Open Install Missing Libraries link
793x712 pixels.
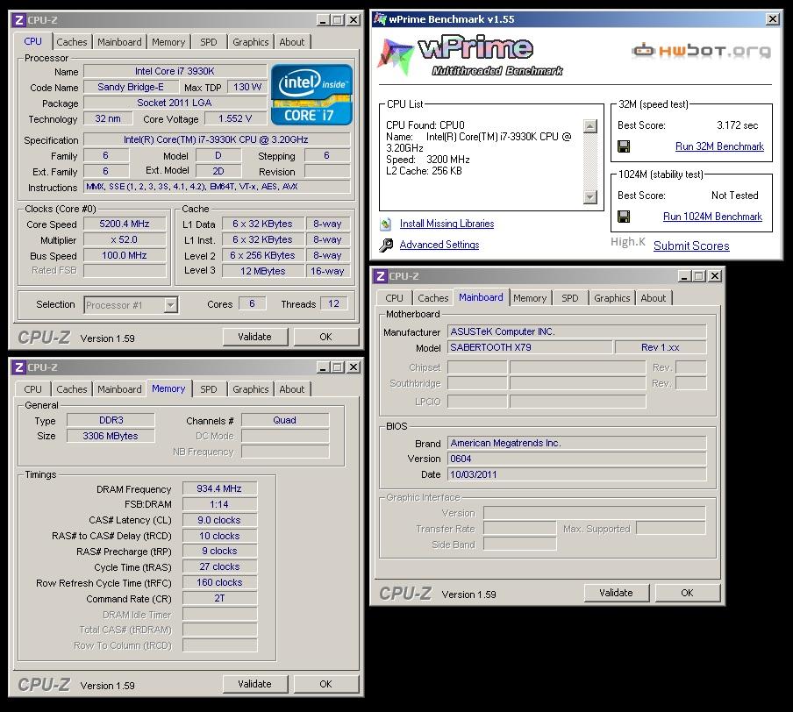point(447,224)
